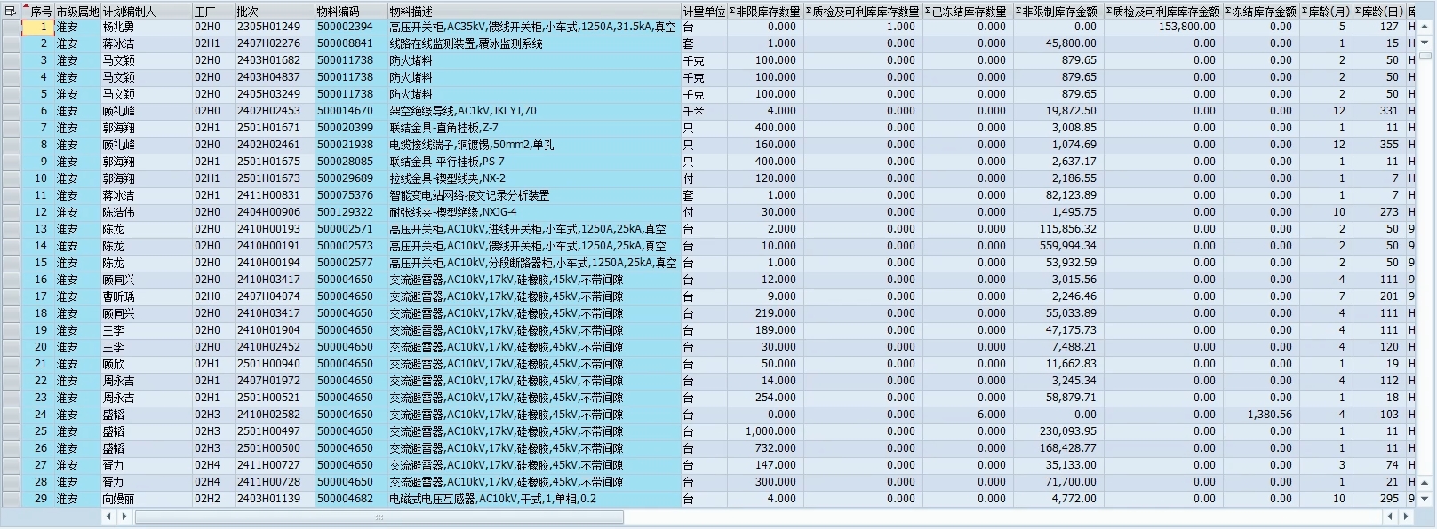This screenshot has width=1437, height=529.
Task: Click the Σ冻结库存金额 column header
Action: click(x=1260, y=12)
